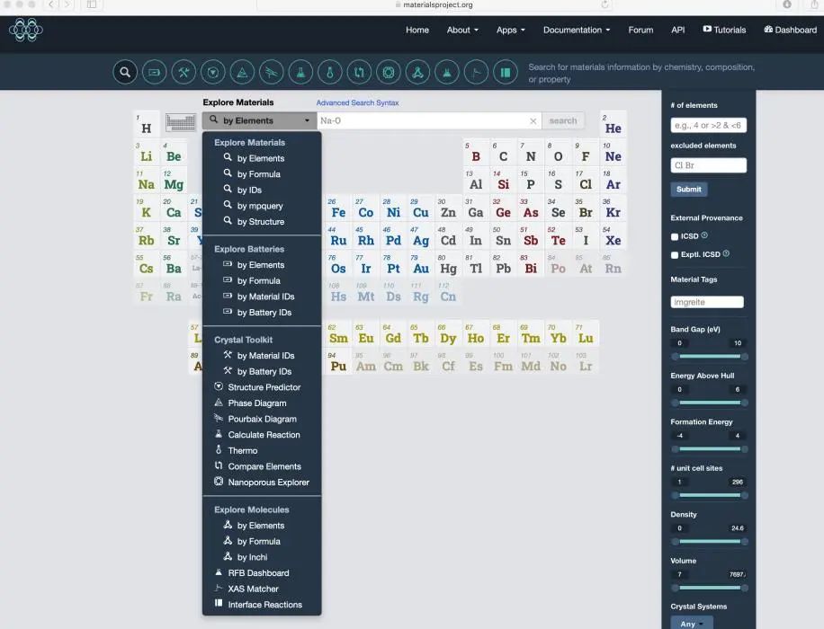
Task: Open the Structure Predictor toolbar icon
Action: tap(213, 73)
